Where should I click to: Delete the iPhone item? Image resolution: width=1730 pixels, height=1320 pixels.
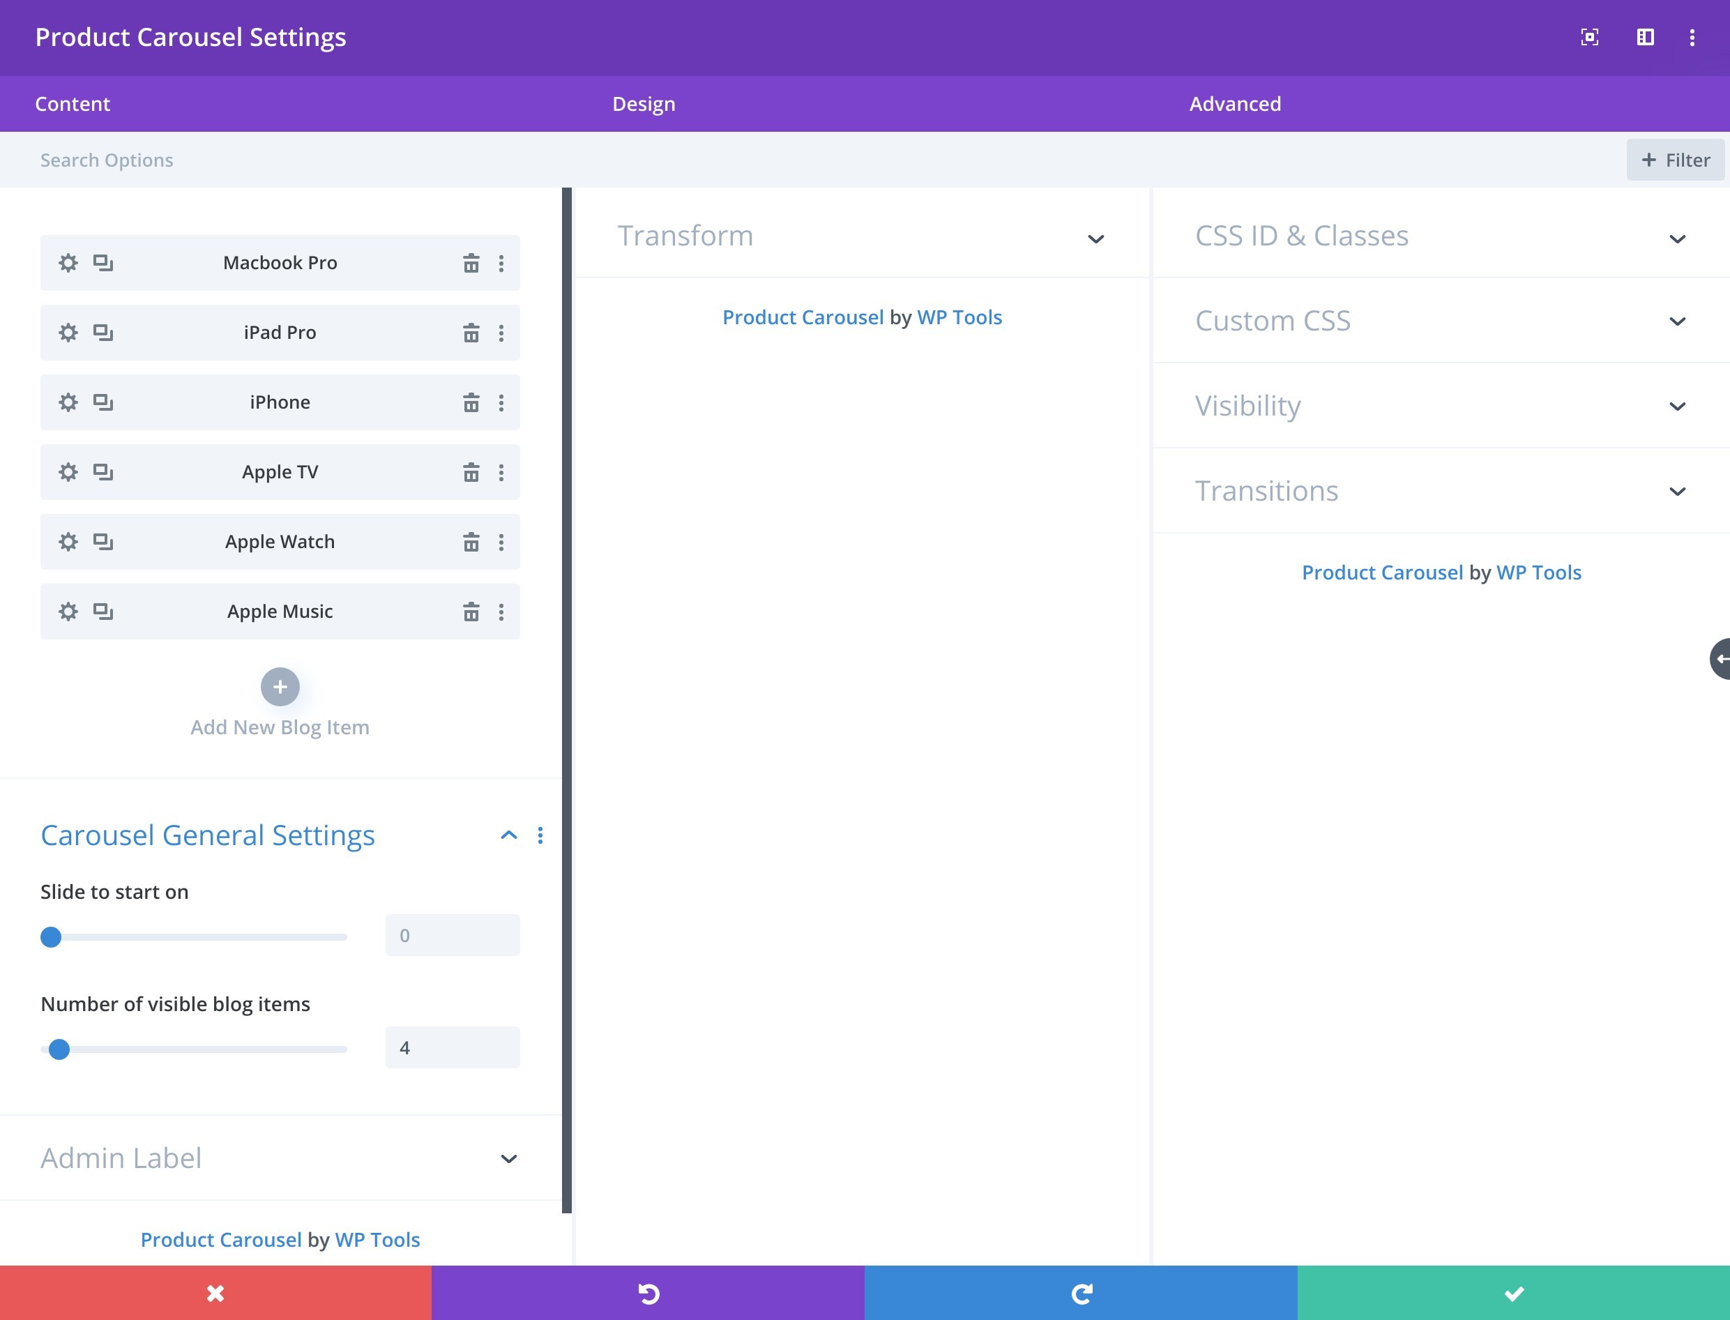click(x=471, y=403)
